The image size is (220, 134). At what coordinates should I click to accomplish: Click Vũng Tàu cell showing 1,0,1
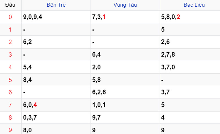(125, 105)
